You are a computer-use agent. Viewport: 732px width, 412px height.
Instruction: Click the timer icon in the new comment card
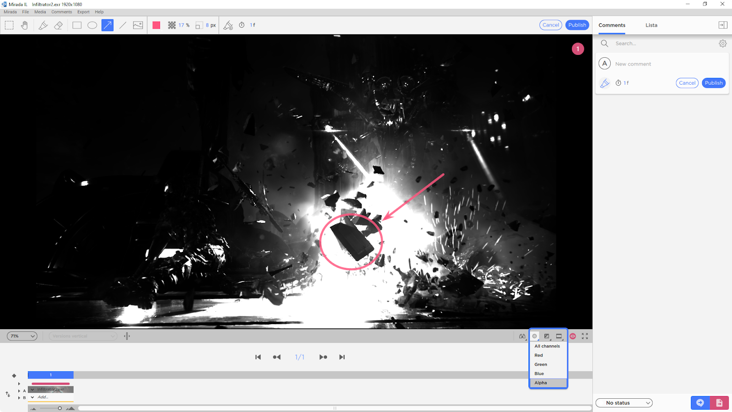pyautogui.click(x=618, y=83)
